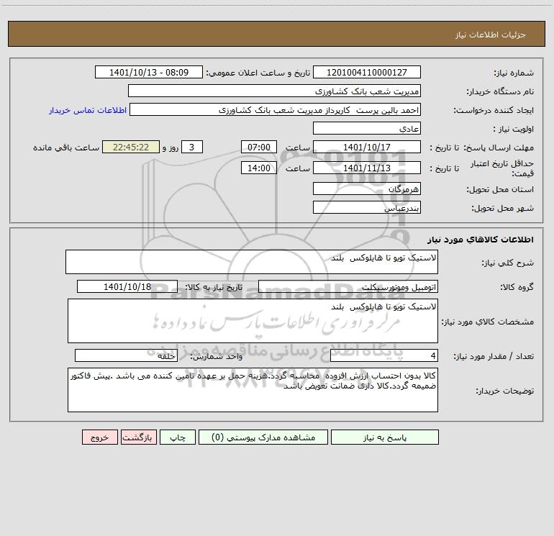Click the جزئیات اطلاعات نیاز header title
The width and height of the screenshot is (554, 536).
491,35
